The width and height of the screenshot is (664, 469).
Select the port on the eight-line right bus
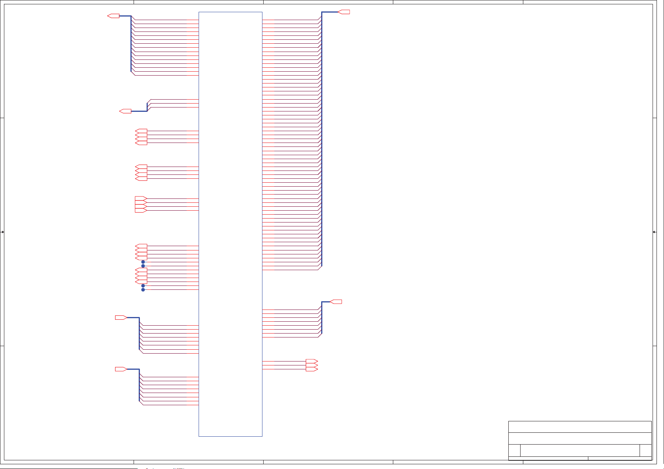[336, 302]
